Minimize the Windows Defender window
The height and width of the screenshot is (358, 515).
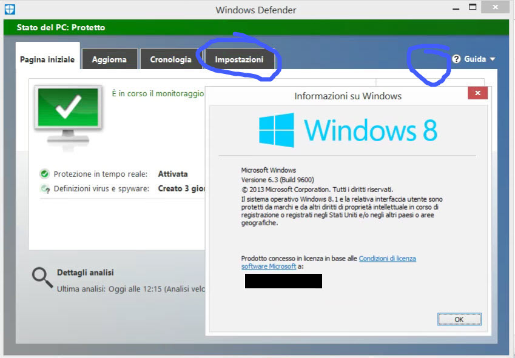[x=456, y=8]
